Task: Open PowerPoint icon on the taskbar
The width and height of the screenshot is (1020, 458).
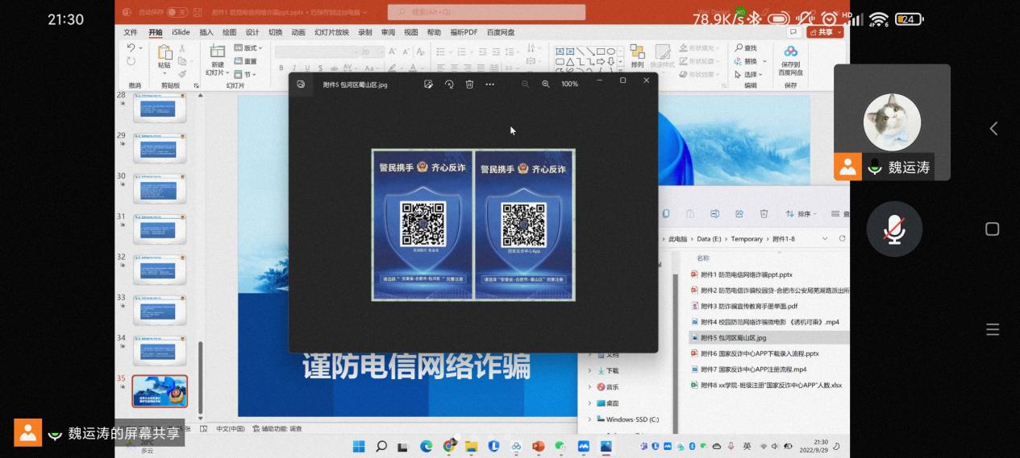Action: (539, 446)
